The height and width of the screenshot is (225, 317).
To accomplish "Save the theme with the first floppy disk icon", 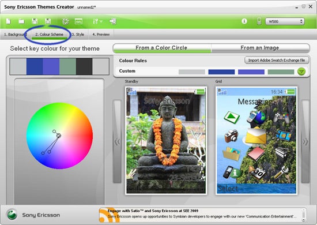I will 35,21.
